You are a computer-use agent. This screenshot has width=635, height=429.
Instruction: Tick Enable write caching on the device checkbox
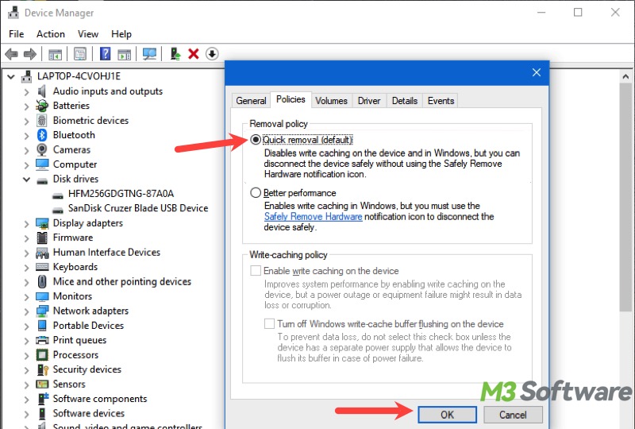256,270
